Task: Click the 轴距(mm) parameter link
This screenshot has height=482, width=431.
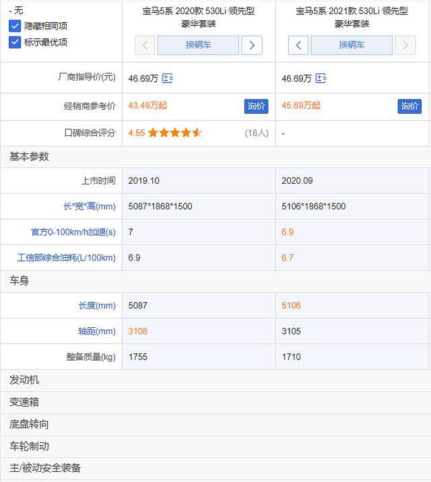Action: [97, 331]
